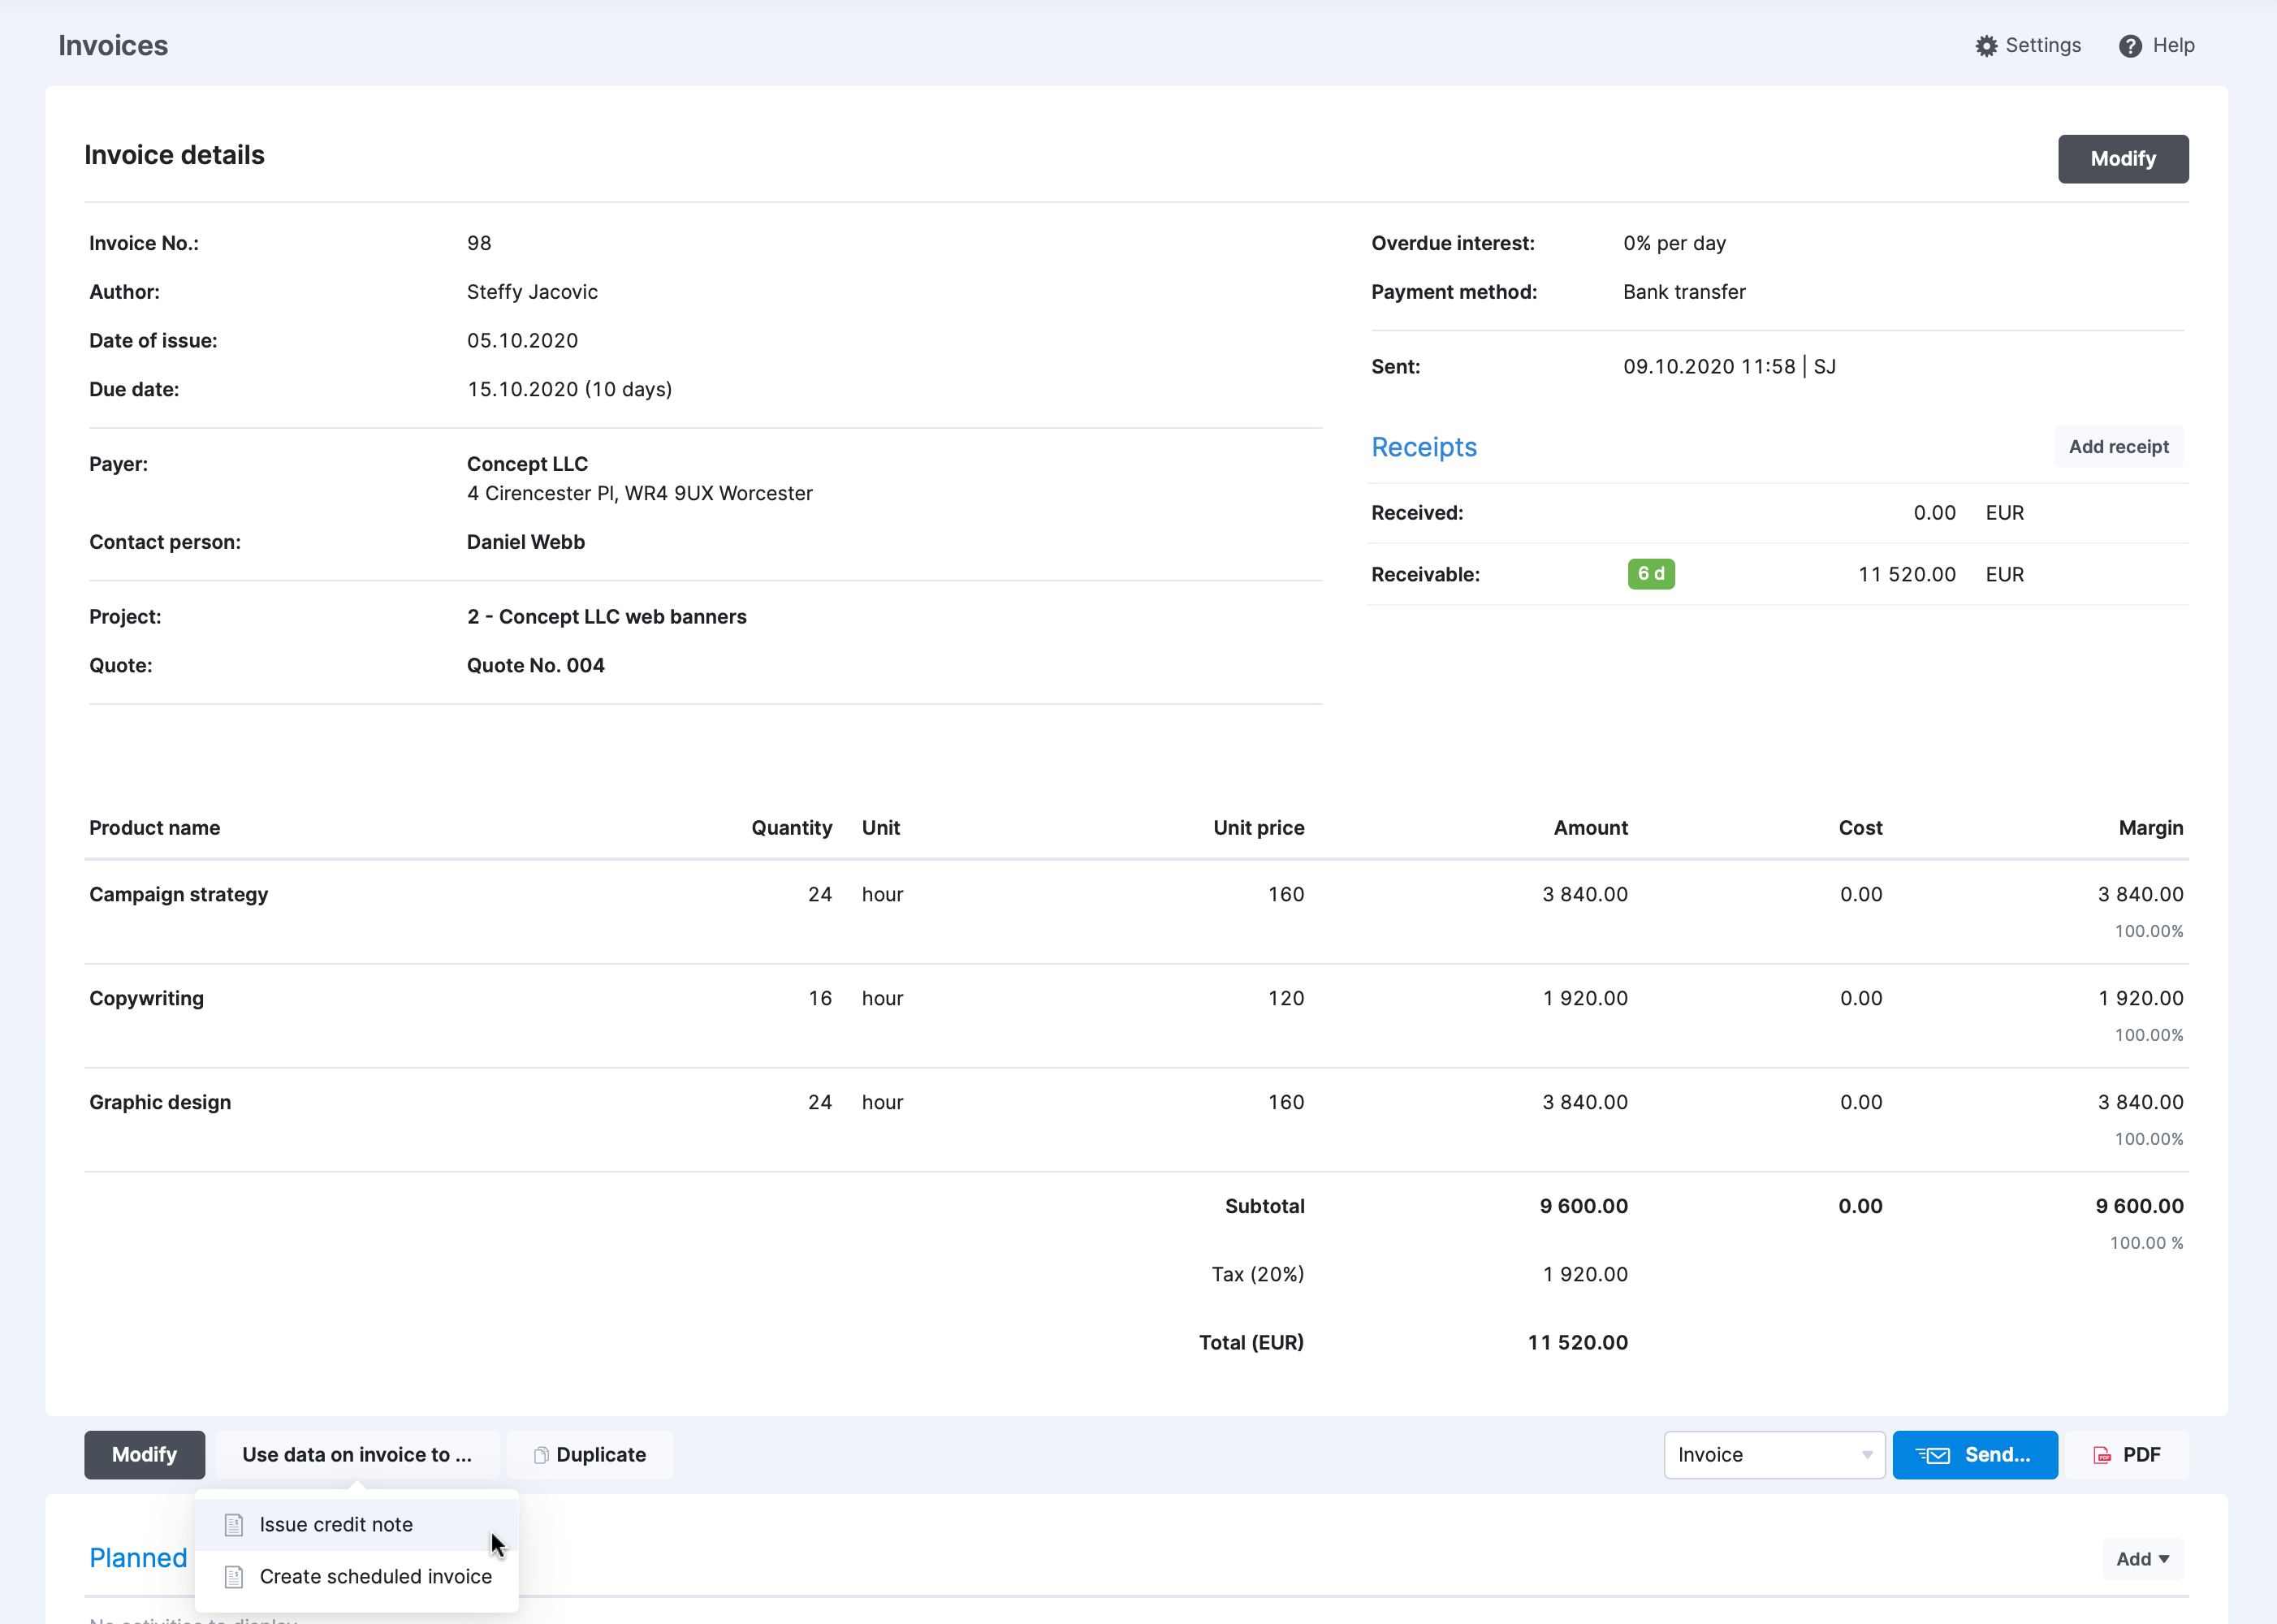Click the Create scheduled invoice document icon

click(234, 1577)
